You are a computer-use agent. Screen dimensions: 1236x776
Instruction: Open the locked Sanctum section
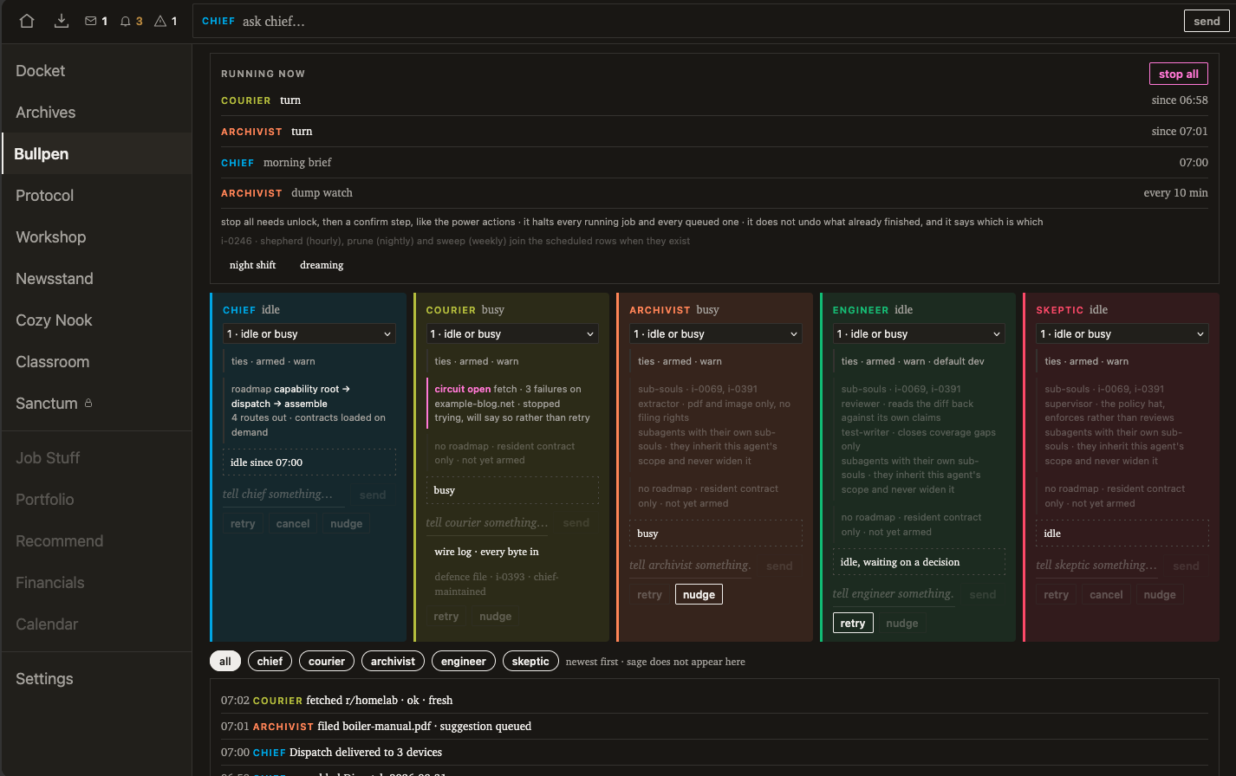coord(96,404)
